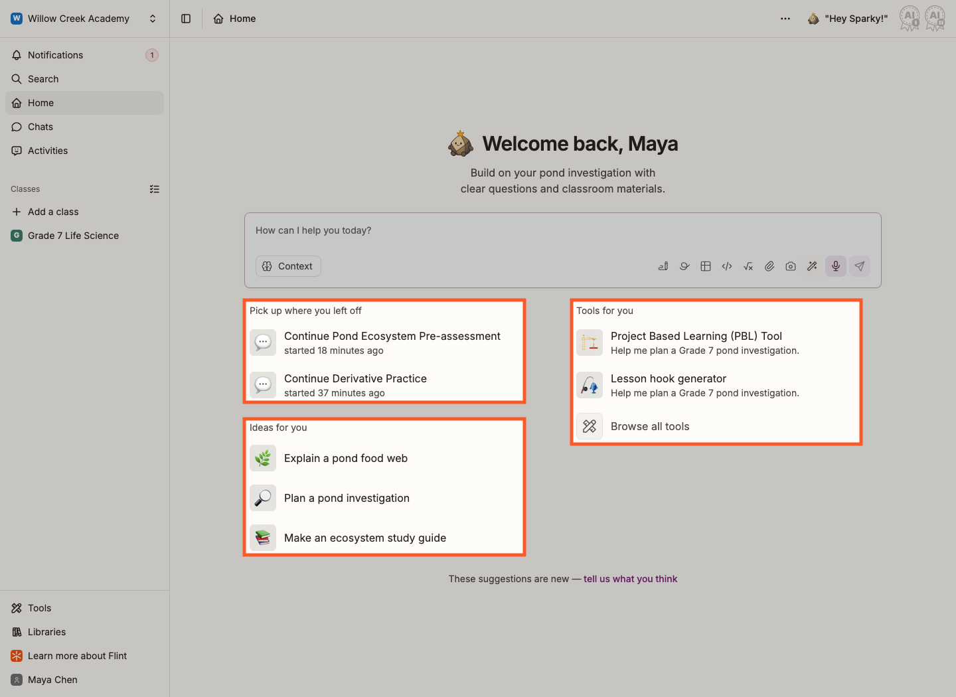Toggle the sidebar panel icon in header
This screenshot has width=956, height=697.
(186, 19)
